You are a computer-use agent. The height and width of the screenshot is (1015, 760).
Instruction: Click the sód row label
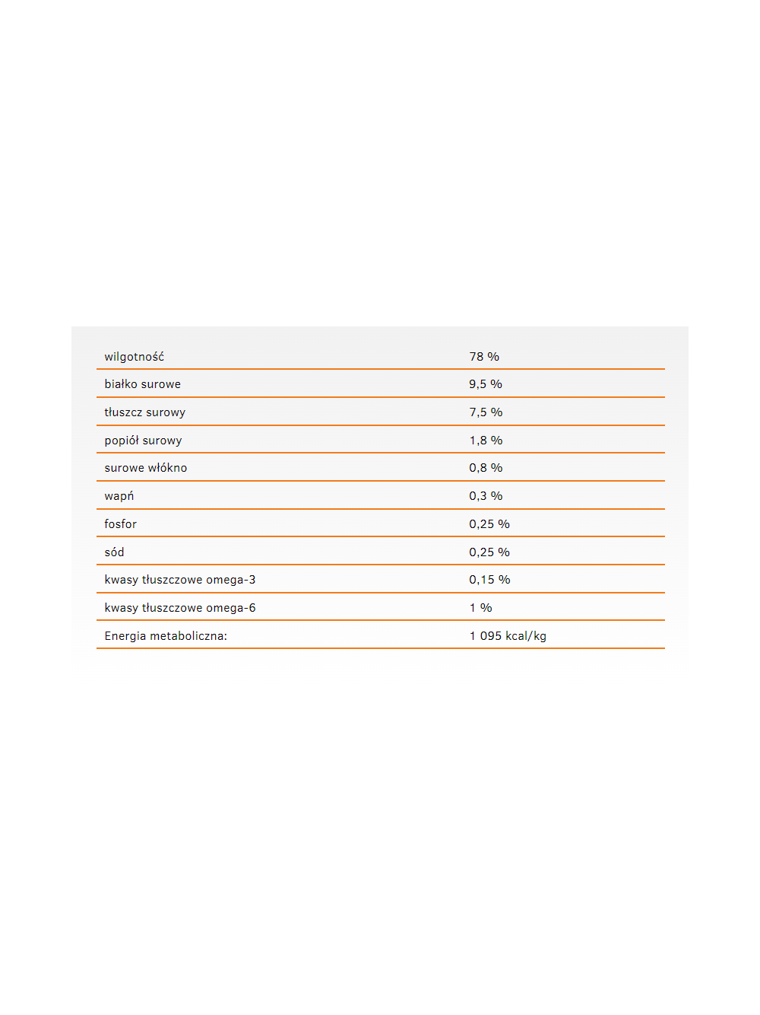[x=115, y=552]
